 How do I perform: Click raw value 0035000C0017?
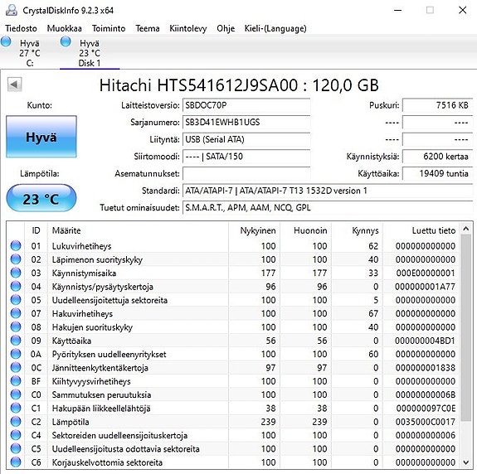pos(426,422)
